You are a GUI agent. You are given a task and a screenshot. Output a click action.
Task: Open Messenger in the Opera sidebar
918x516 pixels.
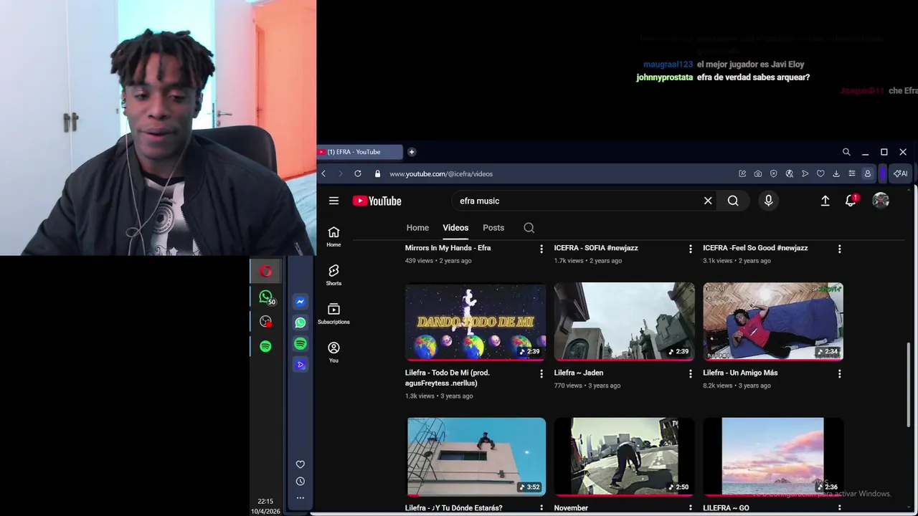(301, 302)
